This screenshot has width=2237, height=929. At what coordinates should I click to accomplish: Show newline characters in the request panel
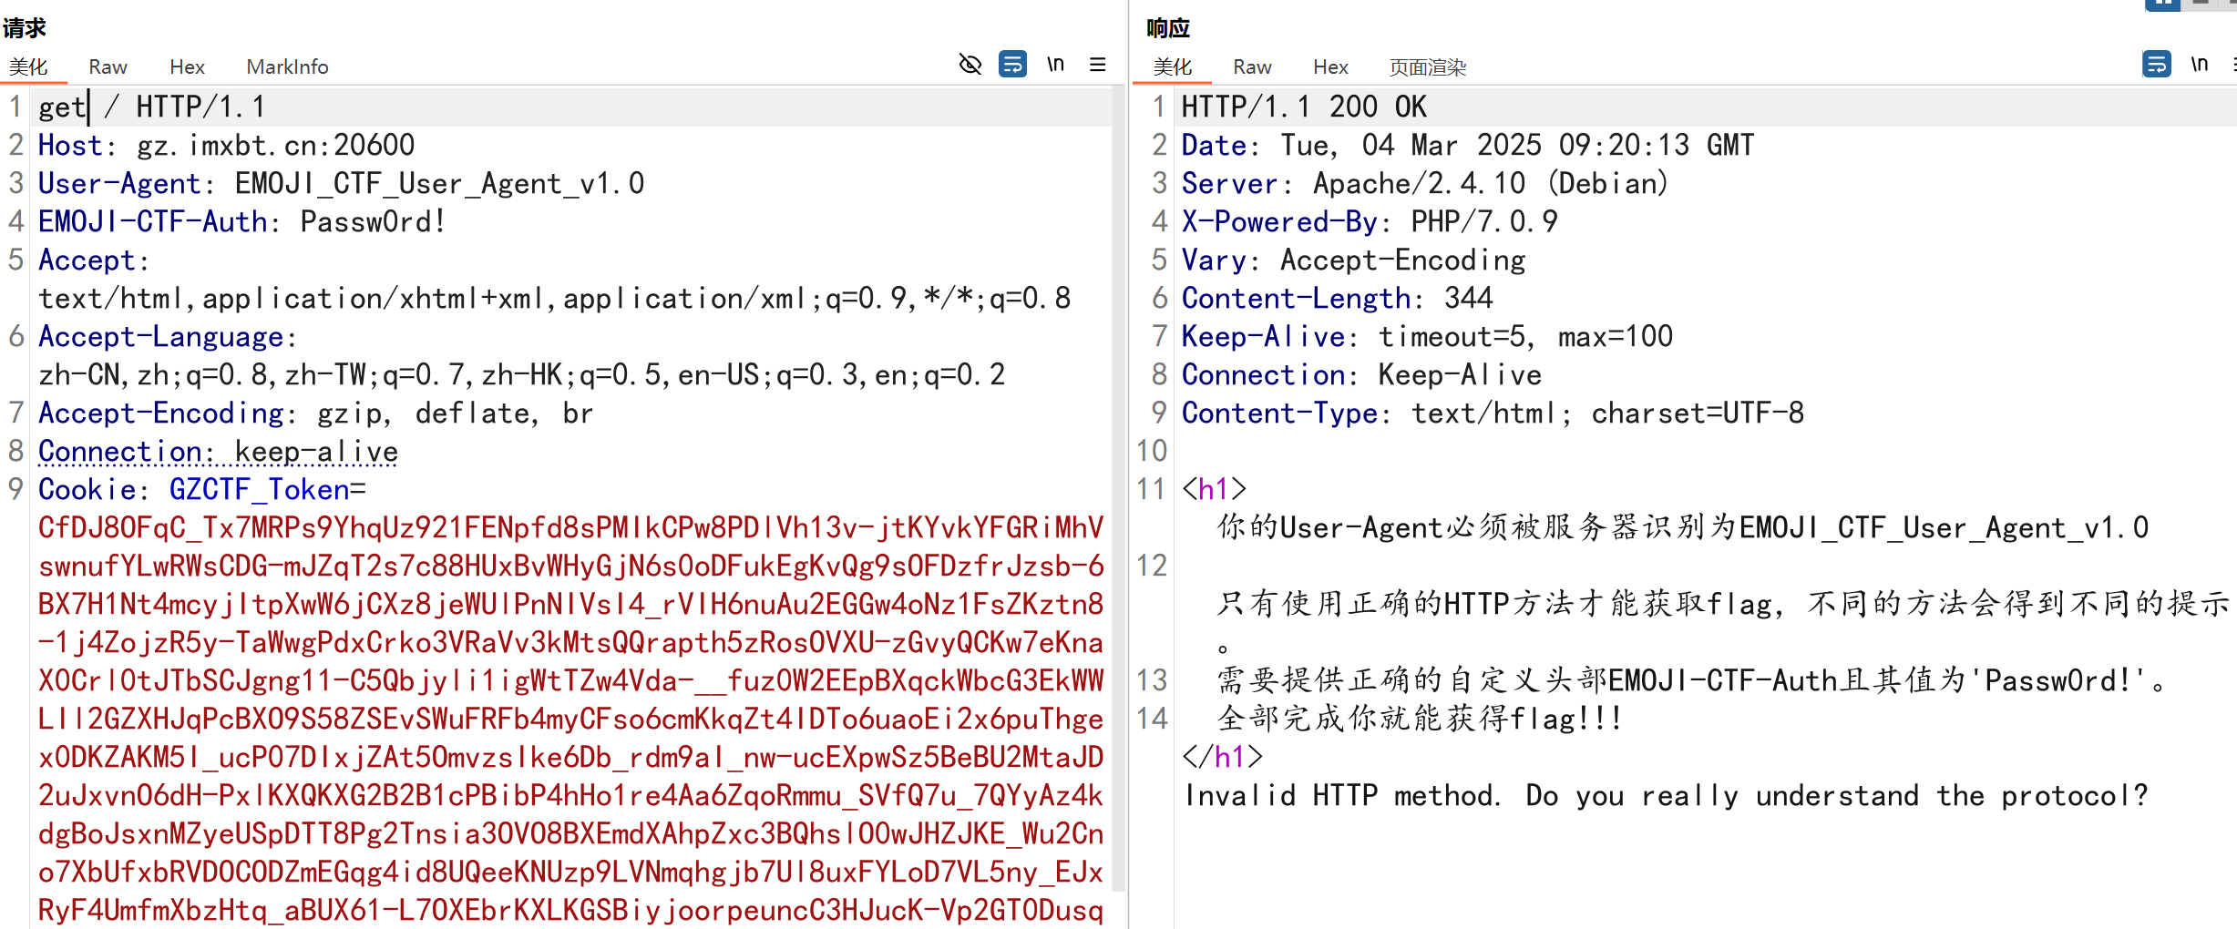coord(1056,64)
